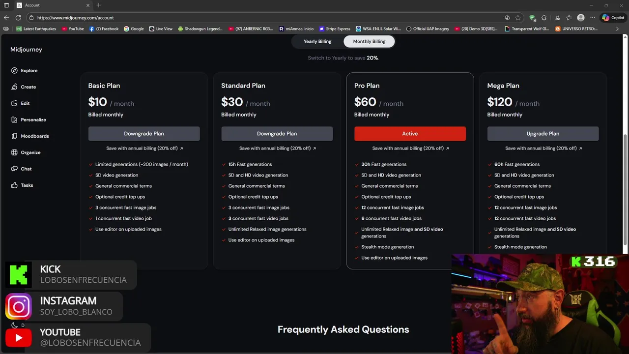The image size is (629, 354).
Task: Open the Edit section in sidebar
Action: point(21,103)
